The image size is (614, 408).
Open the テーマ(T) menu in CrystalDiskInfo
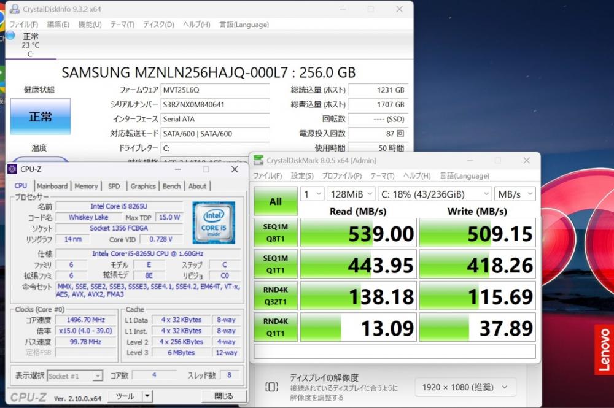pyautogui.click(x=122, y=25)
